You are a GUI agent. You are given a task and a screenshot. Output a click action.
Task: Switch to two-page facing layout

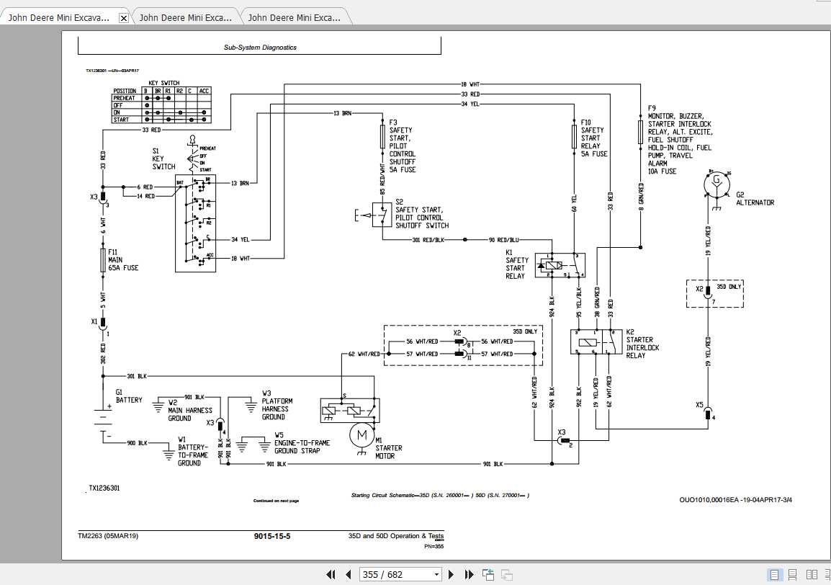tap(811, 574)
